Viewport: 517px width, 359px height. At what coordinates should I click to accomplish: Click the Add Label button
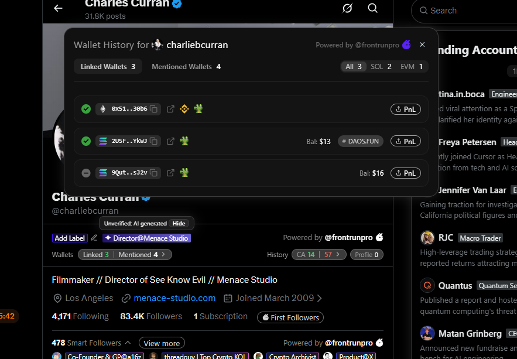70,238
